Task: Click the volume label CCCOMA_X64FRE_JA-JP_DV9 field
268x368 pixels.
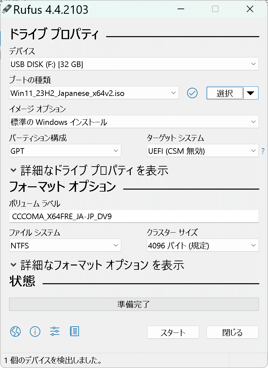Action: tap(134, 216)
